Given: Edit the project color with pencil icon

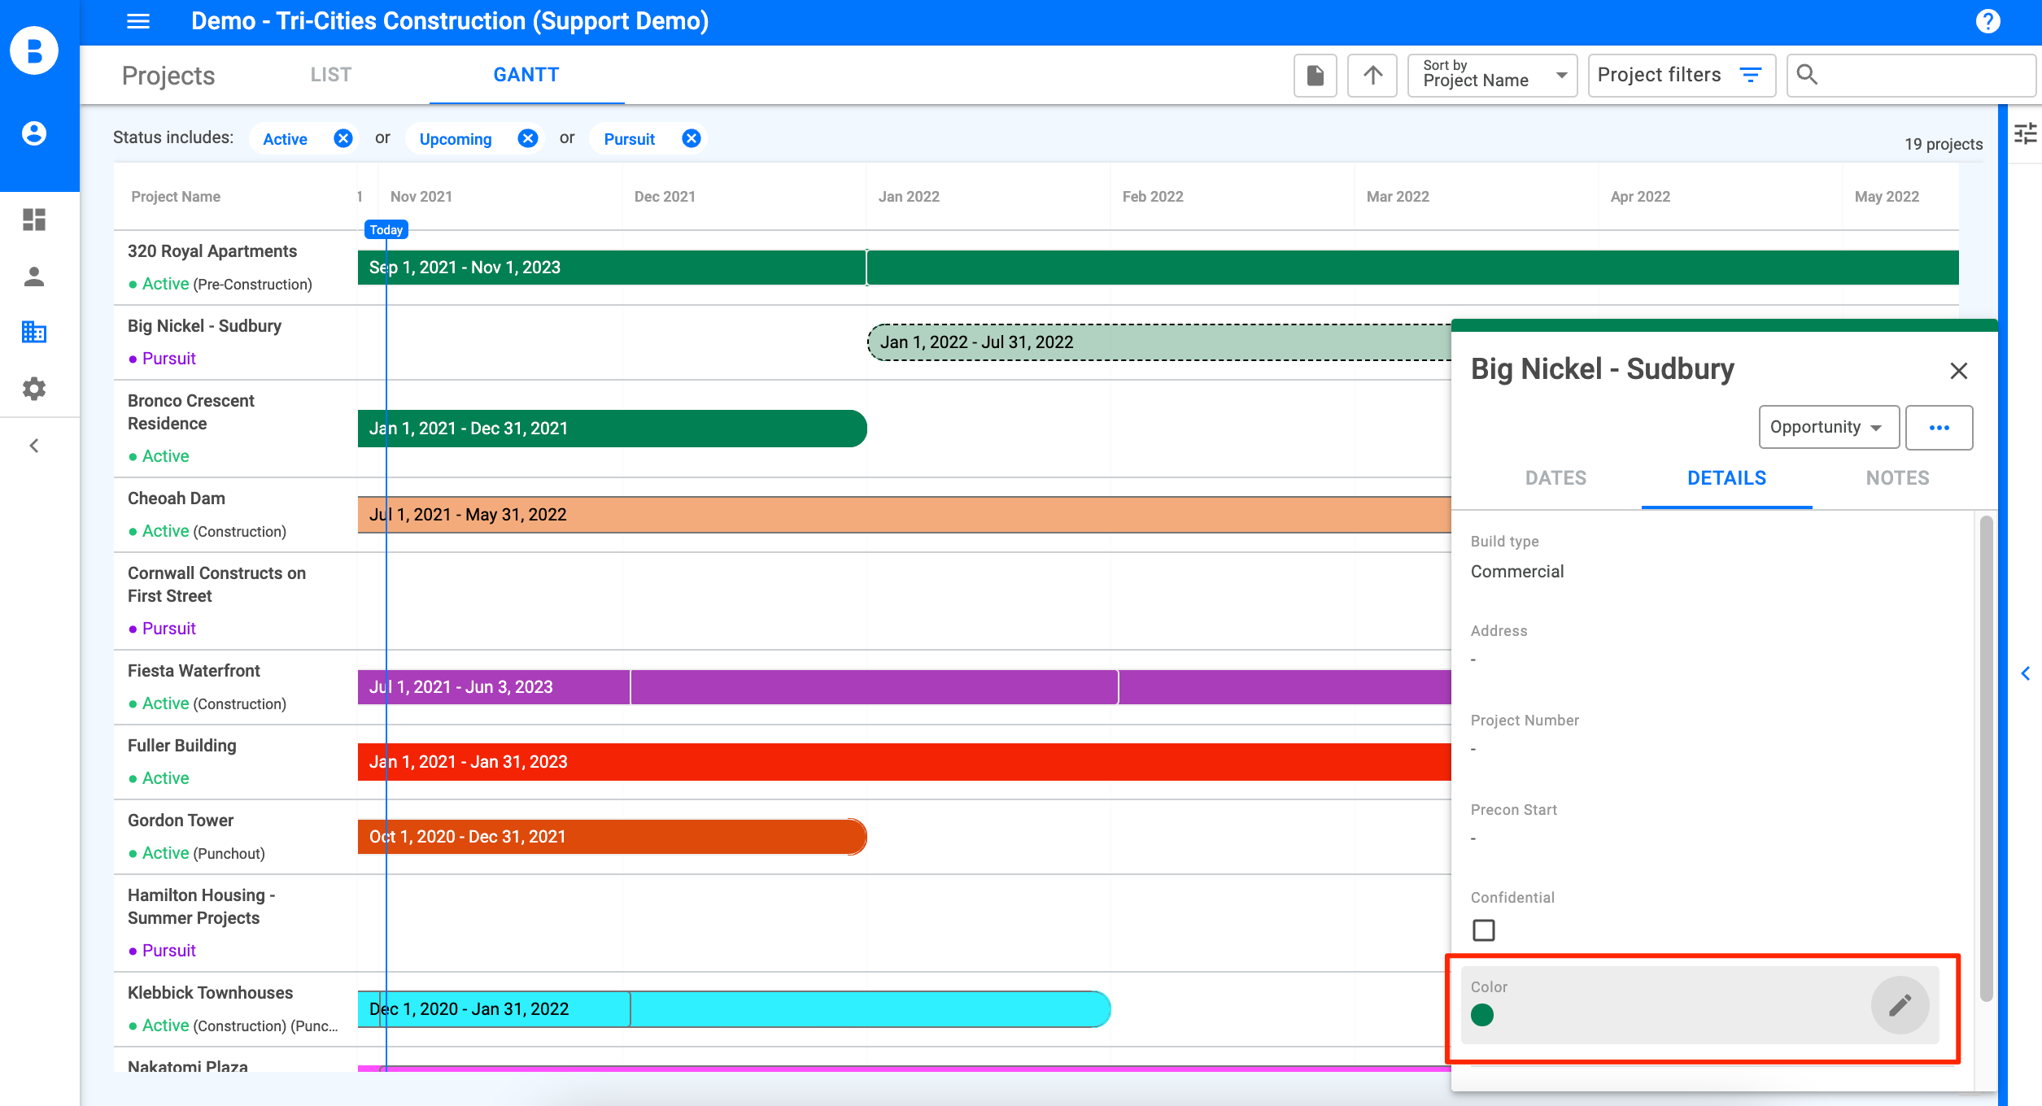Looking at the screenshot, I should [x=1900, y=1005].
